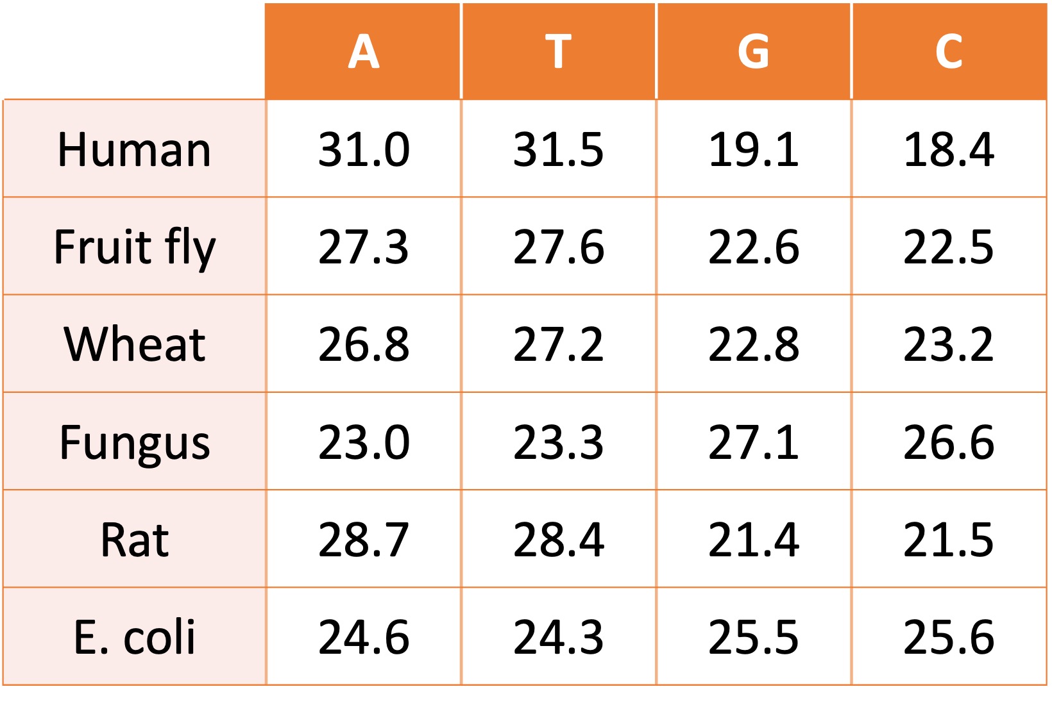Click the G column header cell
1052x705 pixels.
click(754, 51)
